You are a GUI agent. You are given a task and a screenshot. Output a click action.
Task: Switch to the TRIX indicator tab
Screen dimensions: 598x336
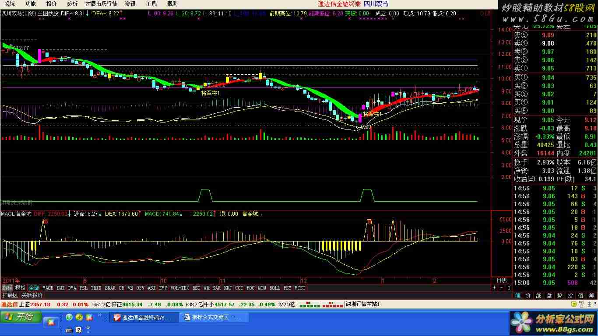pos(96,288)
